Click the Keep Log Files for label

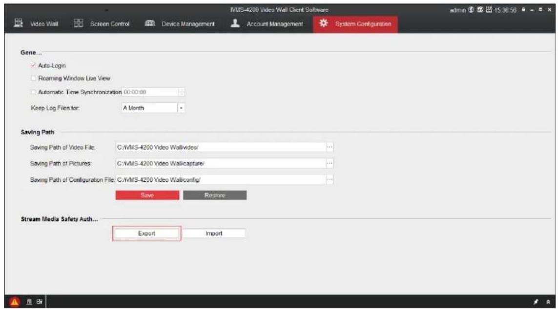tap(55, 108)
